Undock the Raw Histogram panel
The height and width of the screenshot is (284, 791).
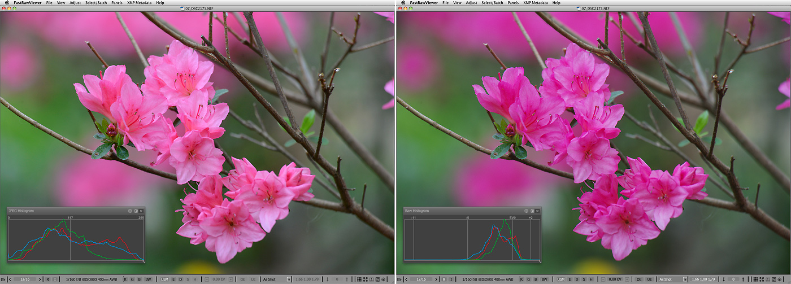[532, 211]
